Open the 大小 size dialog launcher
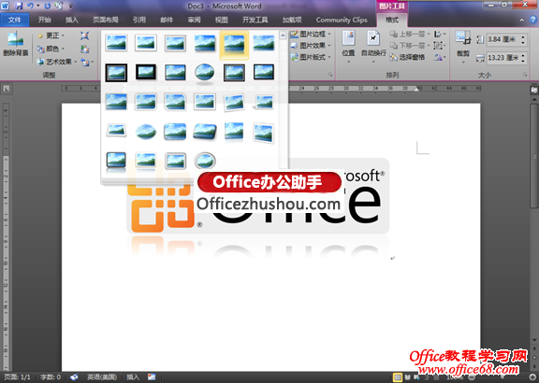This screenshot has height=383, width=539. (x=525, y=75)
